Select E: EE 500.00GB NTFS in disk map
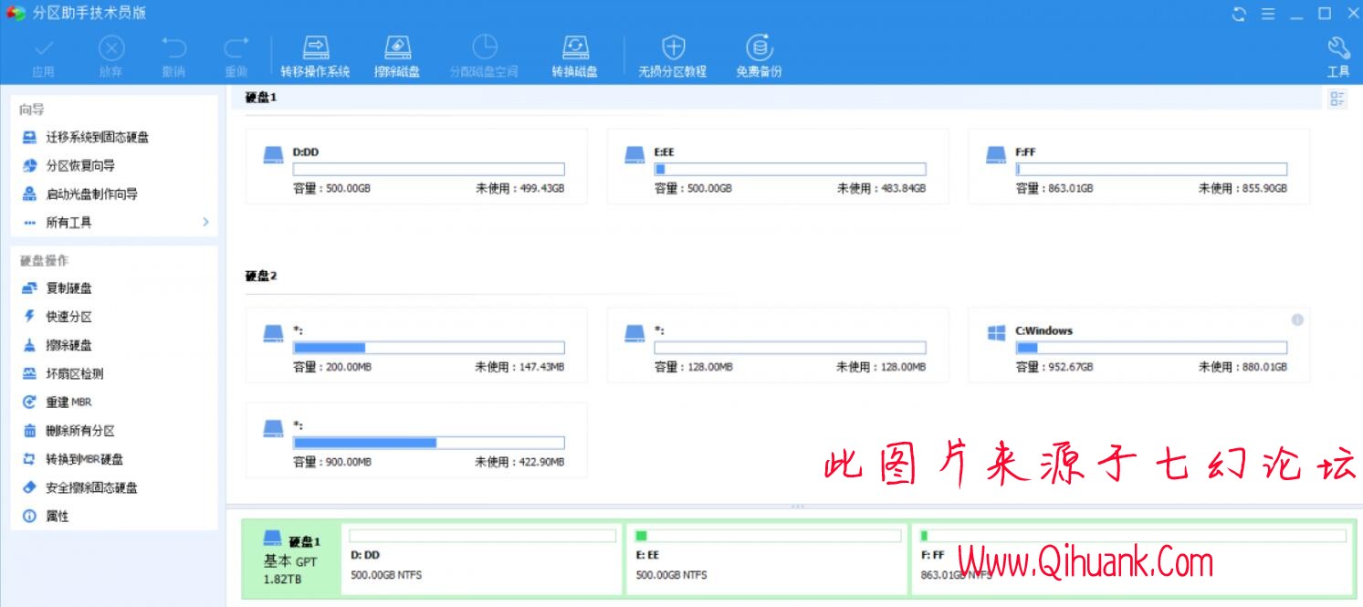 point(767,560)
